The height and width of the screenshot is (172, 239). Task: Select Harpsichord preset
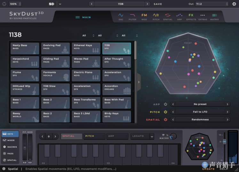25,62
